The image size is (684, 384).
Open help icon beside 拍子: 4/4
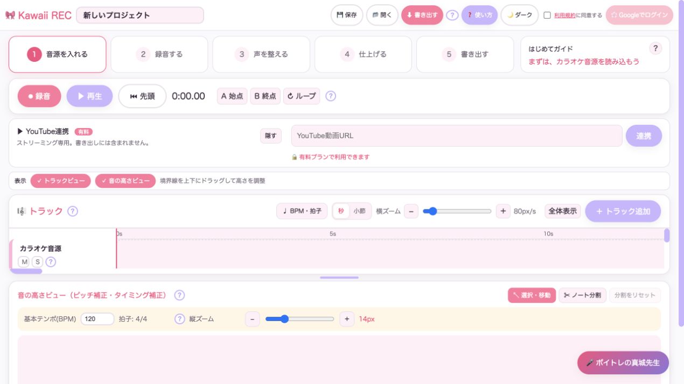[180, 319]
